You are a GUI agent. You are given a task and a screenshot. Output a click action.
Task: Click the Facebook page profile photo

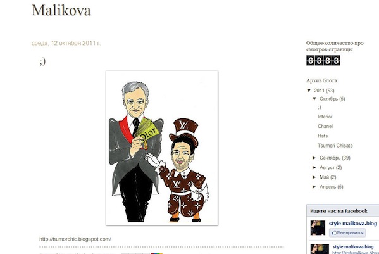318,227
